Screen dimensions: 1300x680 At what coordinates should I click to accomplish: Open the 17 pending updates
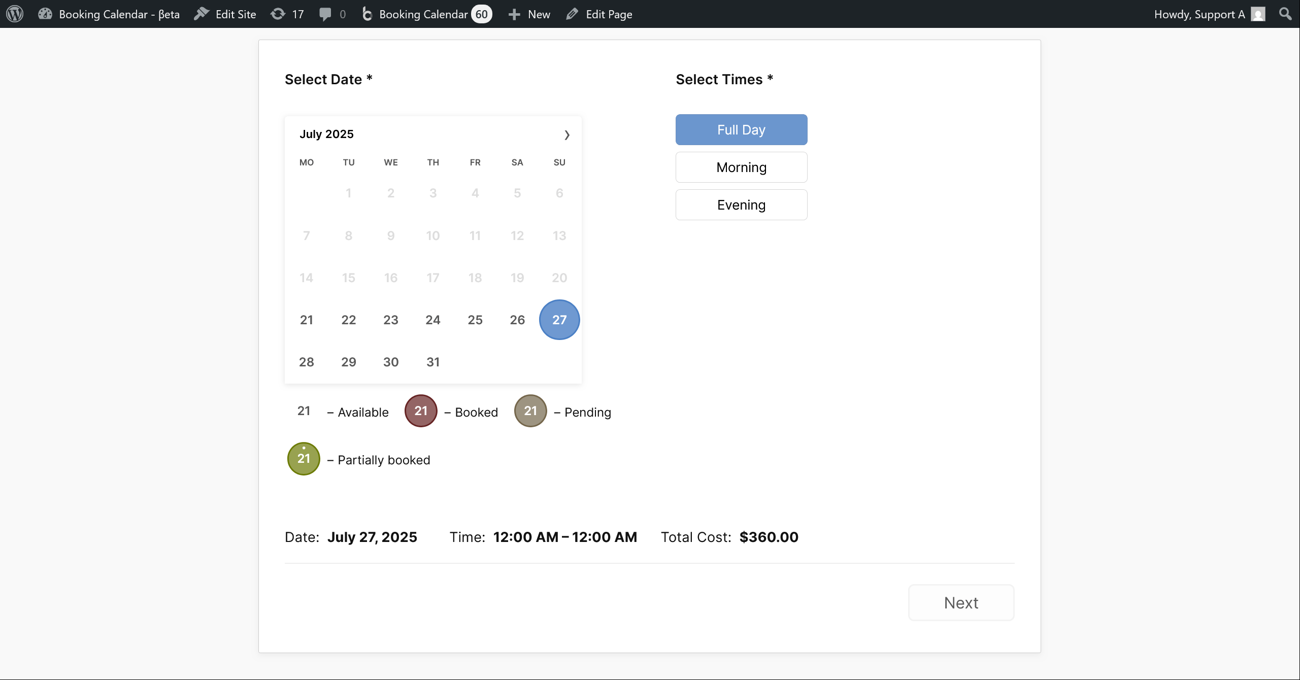point(287,14)
